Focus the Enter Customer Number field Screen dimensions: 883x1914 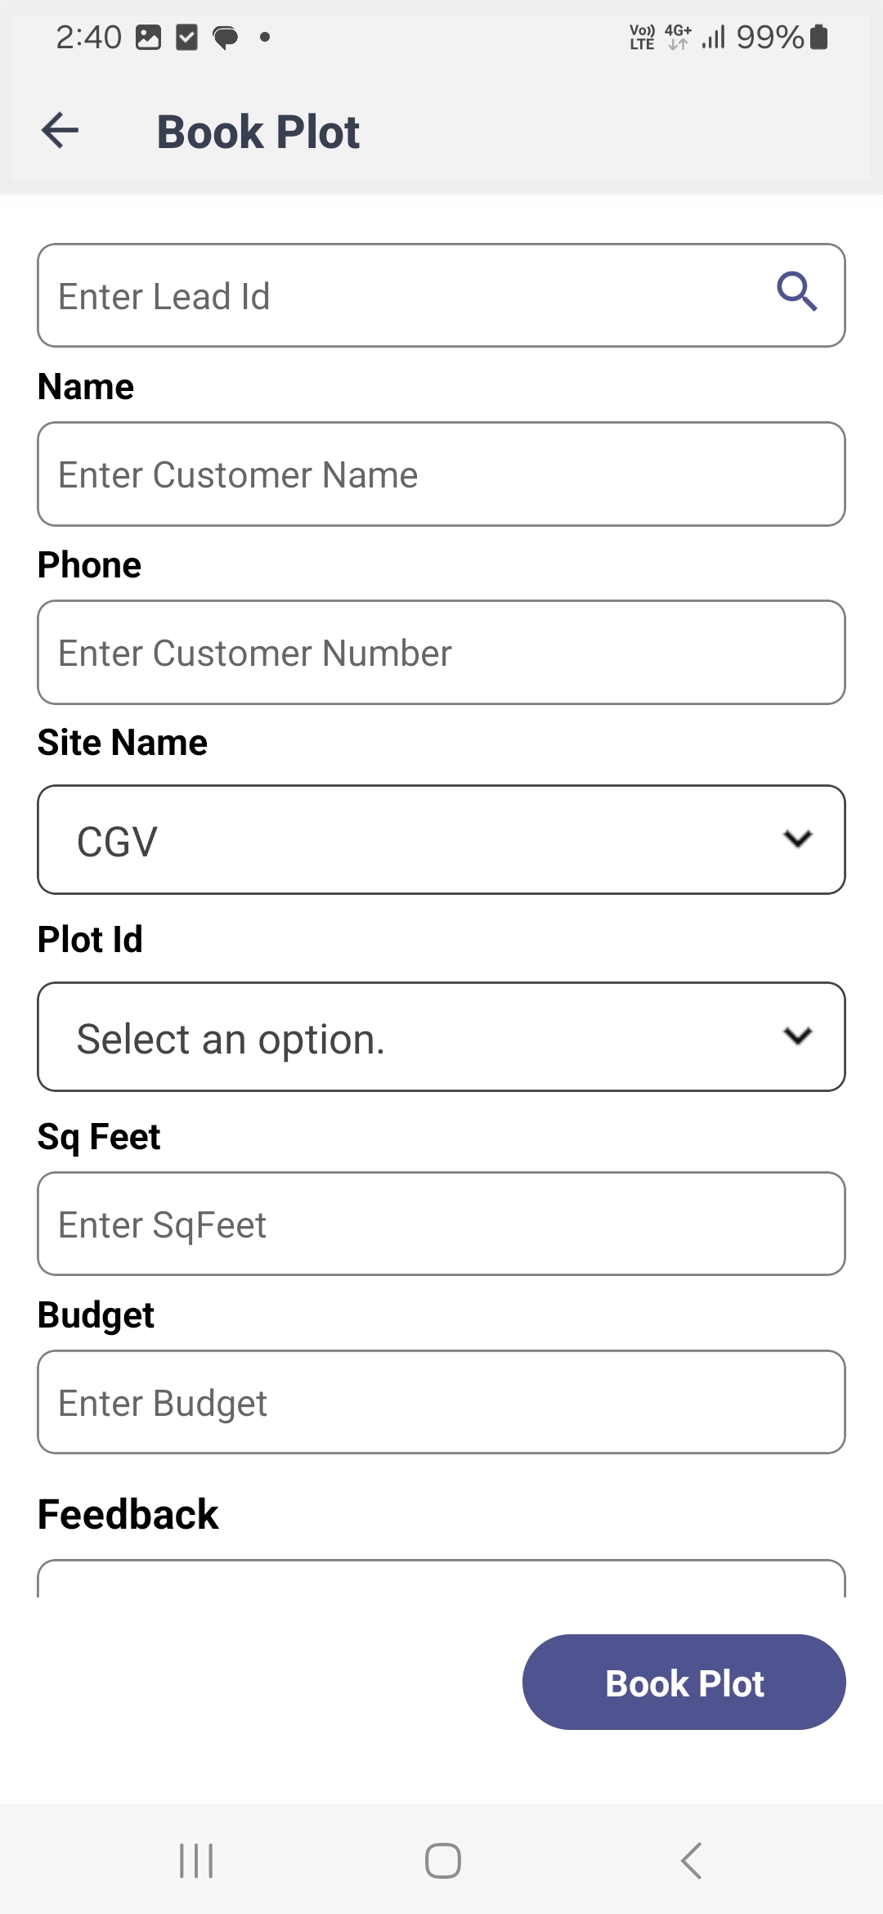coord(441,652)
